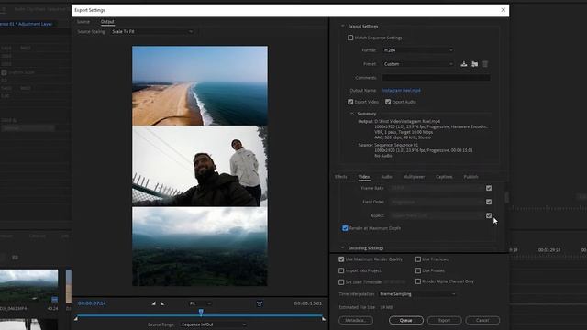
Task: Open the Captions tab
Action: click(x=444, y=177)
